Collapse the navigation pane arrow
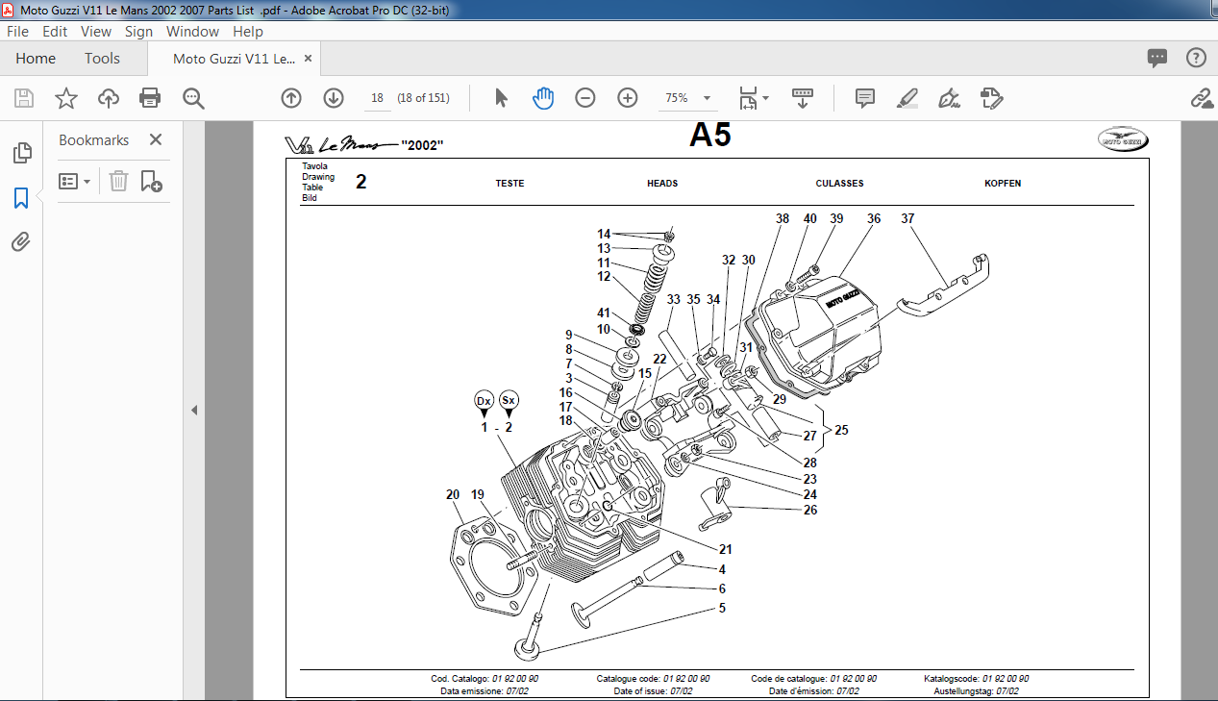 pyautogui.click(x=193, y=410)
